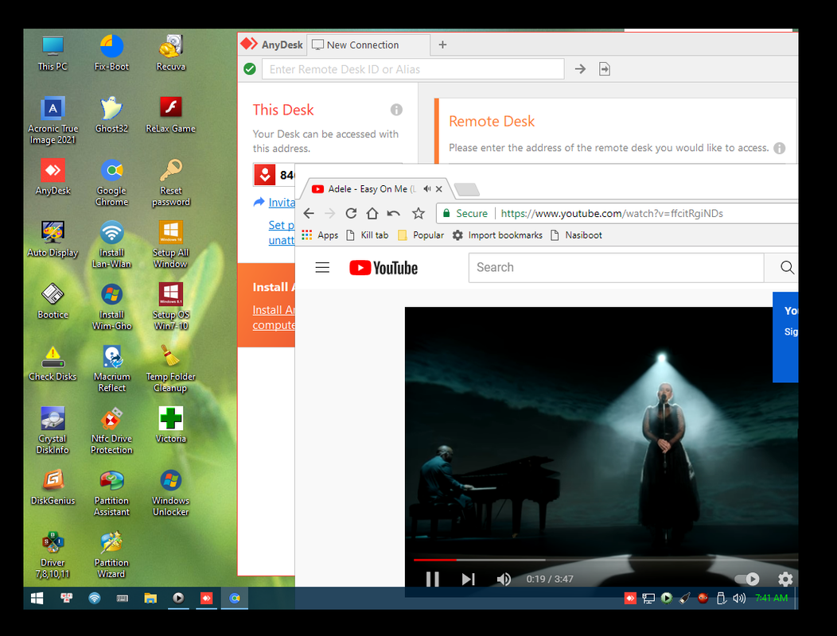Bookmark this page with star icon
This screenshot has width=837, height=636.
[418, 213]
